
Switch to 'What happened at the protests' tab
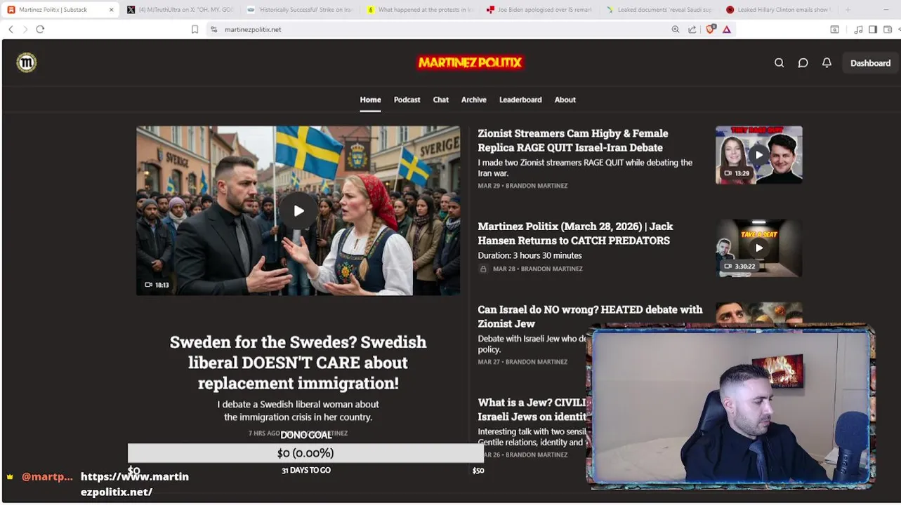click(420, 10)
